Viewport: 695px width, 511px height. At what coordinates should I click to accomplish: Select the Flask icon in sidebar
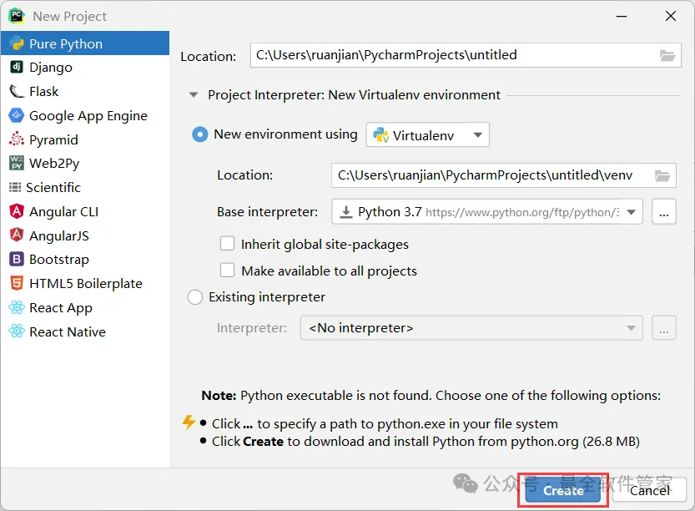[16, 92]
